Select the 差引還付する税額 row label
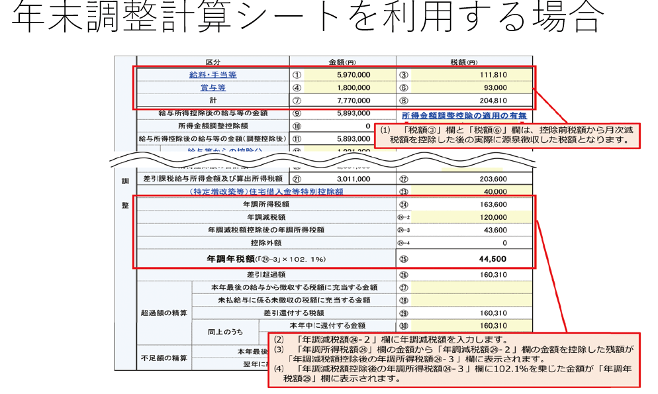This screenshot has width=658, height=394. pyautogui.click(x=294, y=313)
